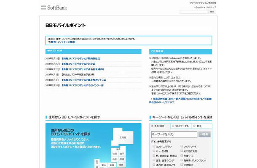This screenshot has width=257, height=168.
Task: Click the keyword 検索 button
Action: pos(204,134)
